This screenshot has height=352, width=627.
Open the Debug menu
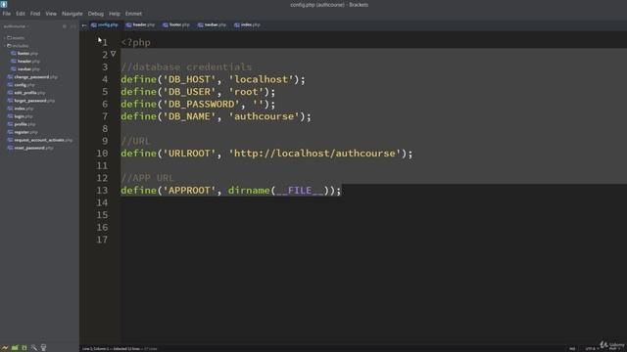(96, 14)
